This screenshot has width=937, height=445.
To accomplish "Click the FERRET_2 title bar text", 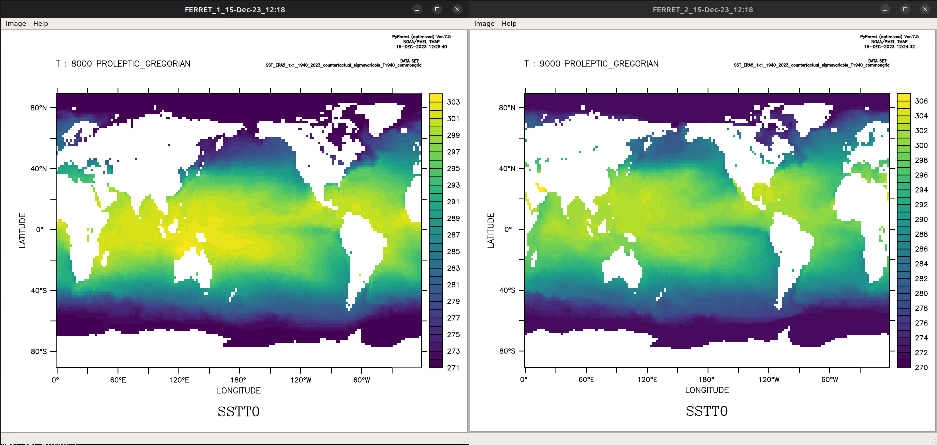I will [702, 10].
